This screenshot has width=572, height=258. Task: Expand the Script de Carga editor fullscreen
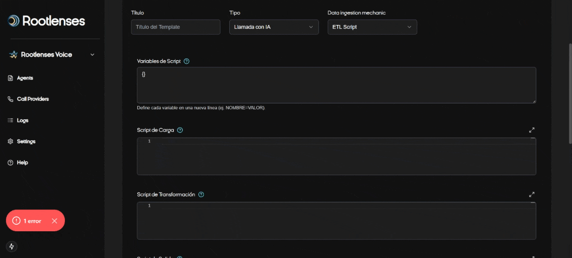pyautogui.click(x=532, y=130)
